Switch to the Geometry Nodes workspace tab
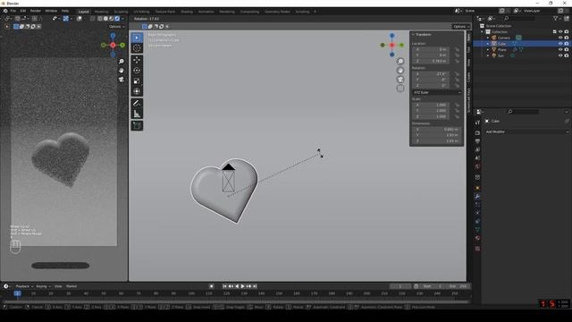Viewport: 572px width, 322px height. point(277,12)
